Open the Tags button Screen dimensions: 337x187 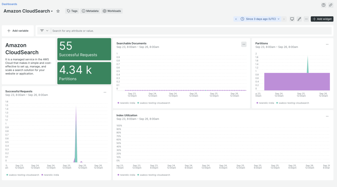pos(72,11)
